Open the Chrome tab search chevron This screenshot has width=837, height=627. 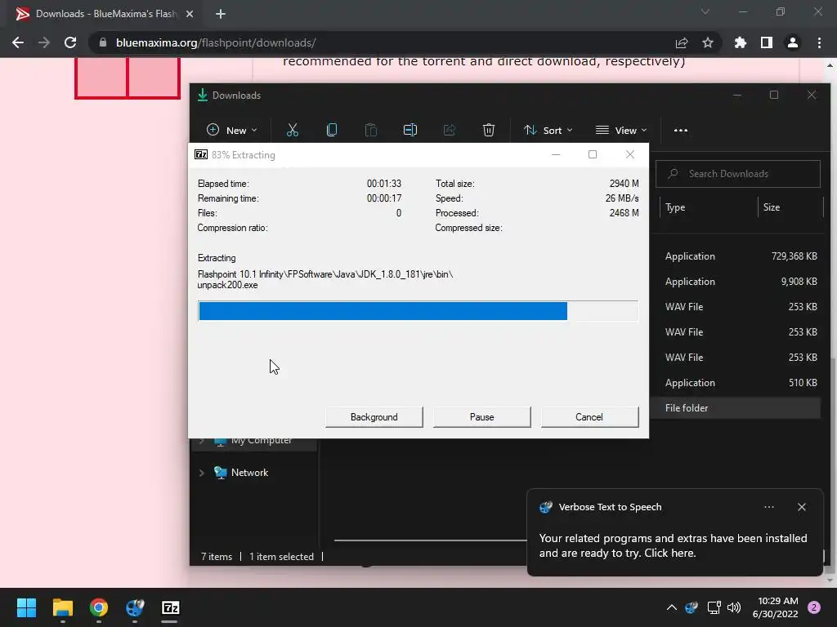(705, 11)
